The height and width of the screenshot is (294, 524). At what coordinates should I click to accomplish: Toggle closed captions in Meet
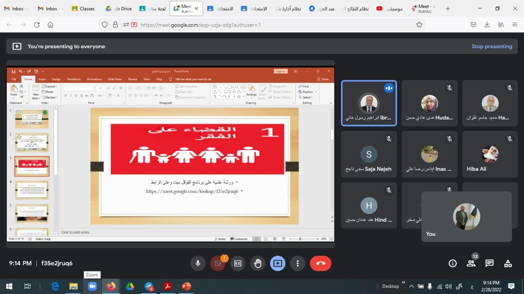pos(238,264)
